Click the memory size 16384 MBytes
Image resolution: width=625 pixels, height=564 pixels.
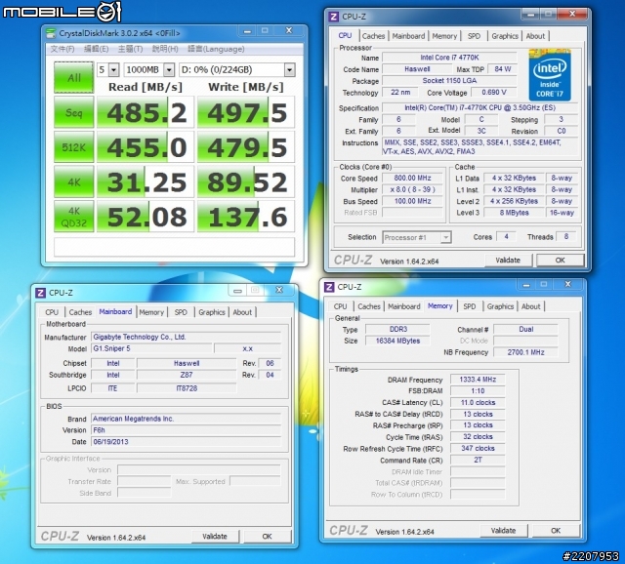coord(397,341)
